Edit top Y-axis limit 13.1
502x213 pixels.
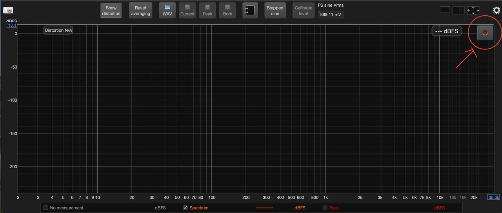[12, 25]
